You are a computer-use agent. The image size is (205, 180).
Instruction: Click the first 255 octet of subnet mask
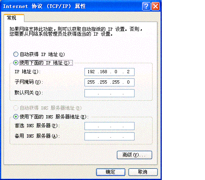[91, 82]
